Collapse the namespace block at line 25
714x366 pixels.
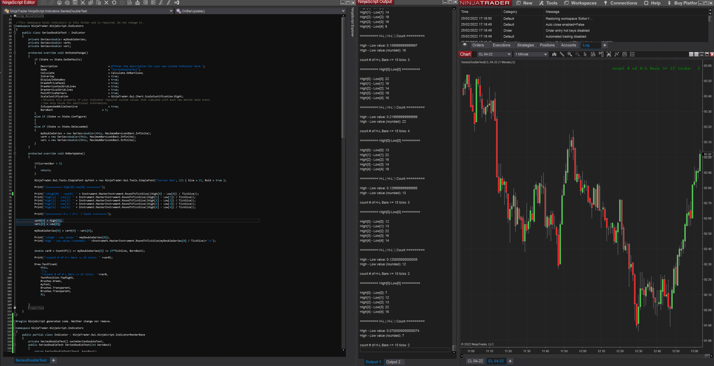15,26
